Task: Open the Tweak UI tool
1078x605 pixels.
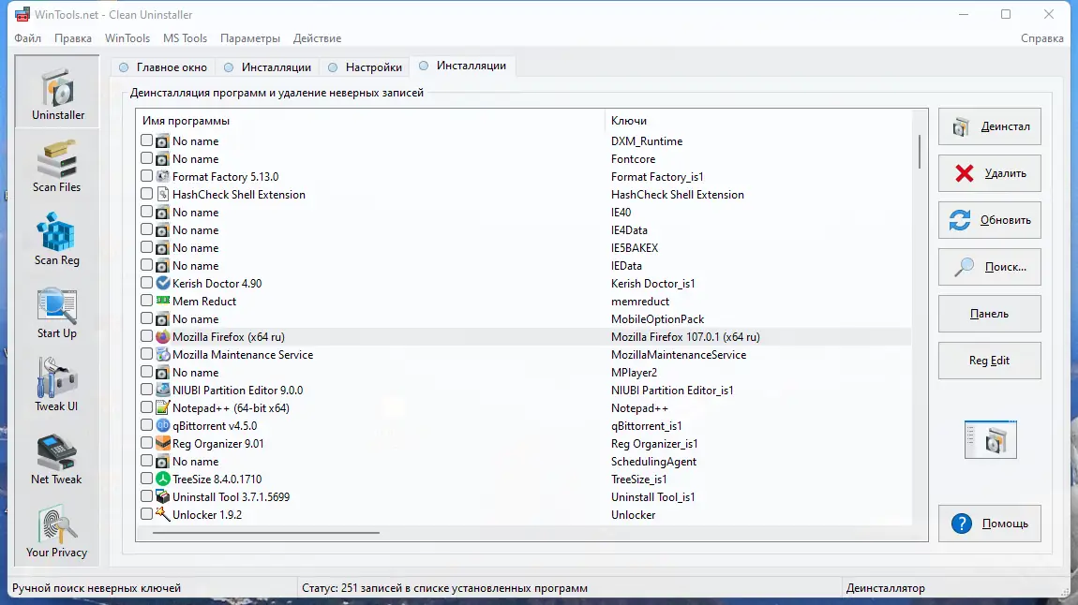Action: [x=57, y=385]
